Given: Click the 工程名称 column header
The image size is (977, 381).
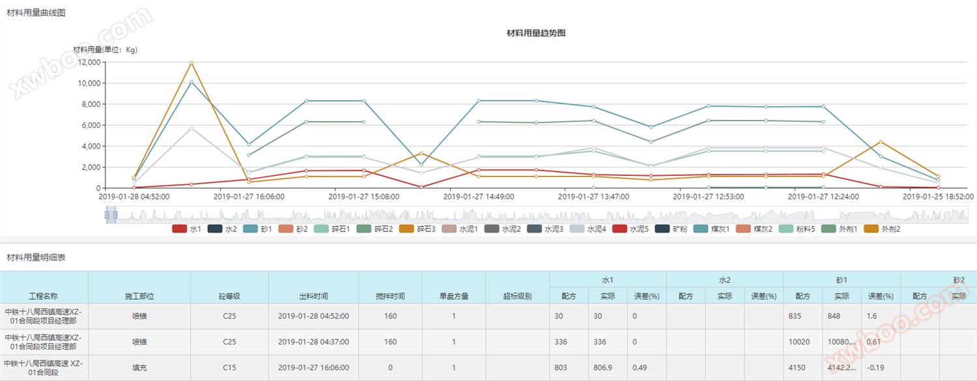Looking at the screenshot, I should tap(44, 296).
